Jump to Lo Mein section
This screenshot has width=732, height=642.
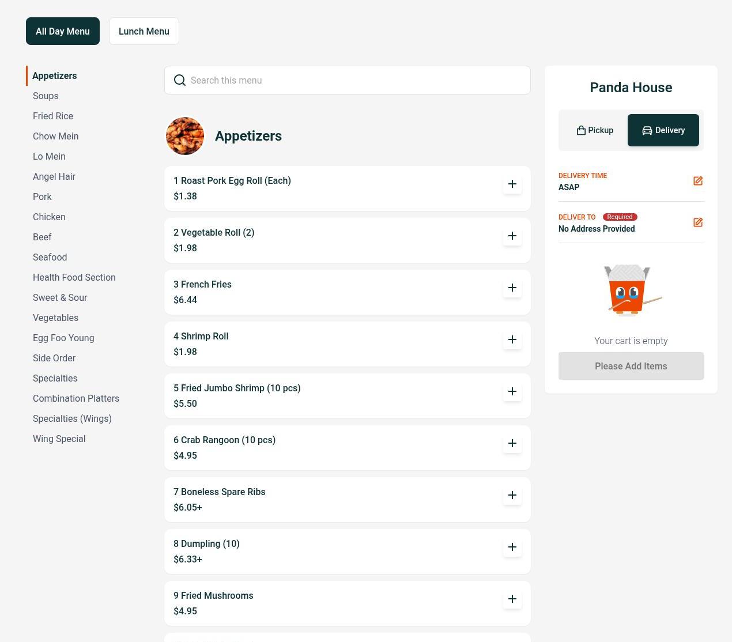click(x=49, y=157)
